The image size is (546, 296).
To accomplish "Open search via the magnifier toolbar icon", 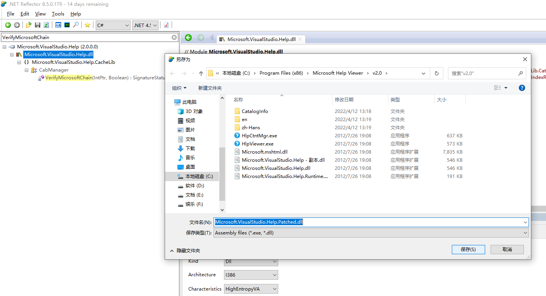I will (76, 25).
